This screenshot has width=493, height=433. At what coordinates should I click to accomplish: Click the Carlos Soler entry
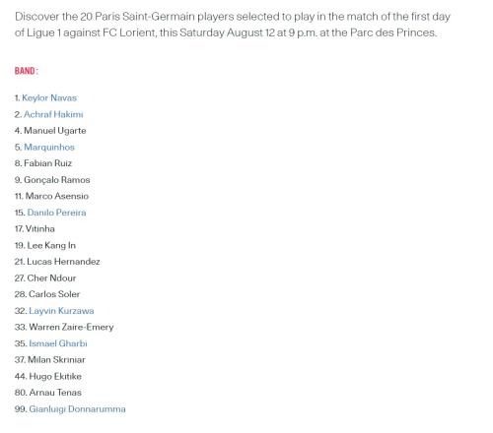(47, 294)
